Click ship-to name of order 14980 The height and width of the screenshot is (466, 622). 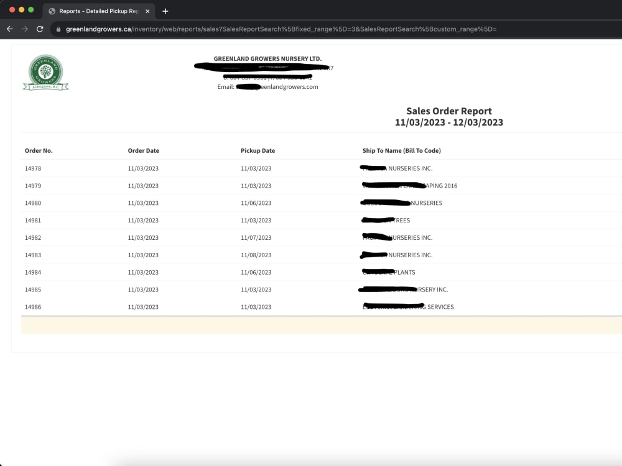[401, 203]
